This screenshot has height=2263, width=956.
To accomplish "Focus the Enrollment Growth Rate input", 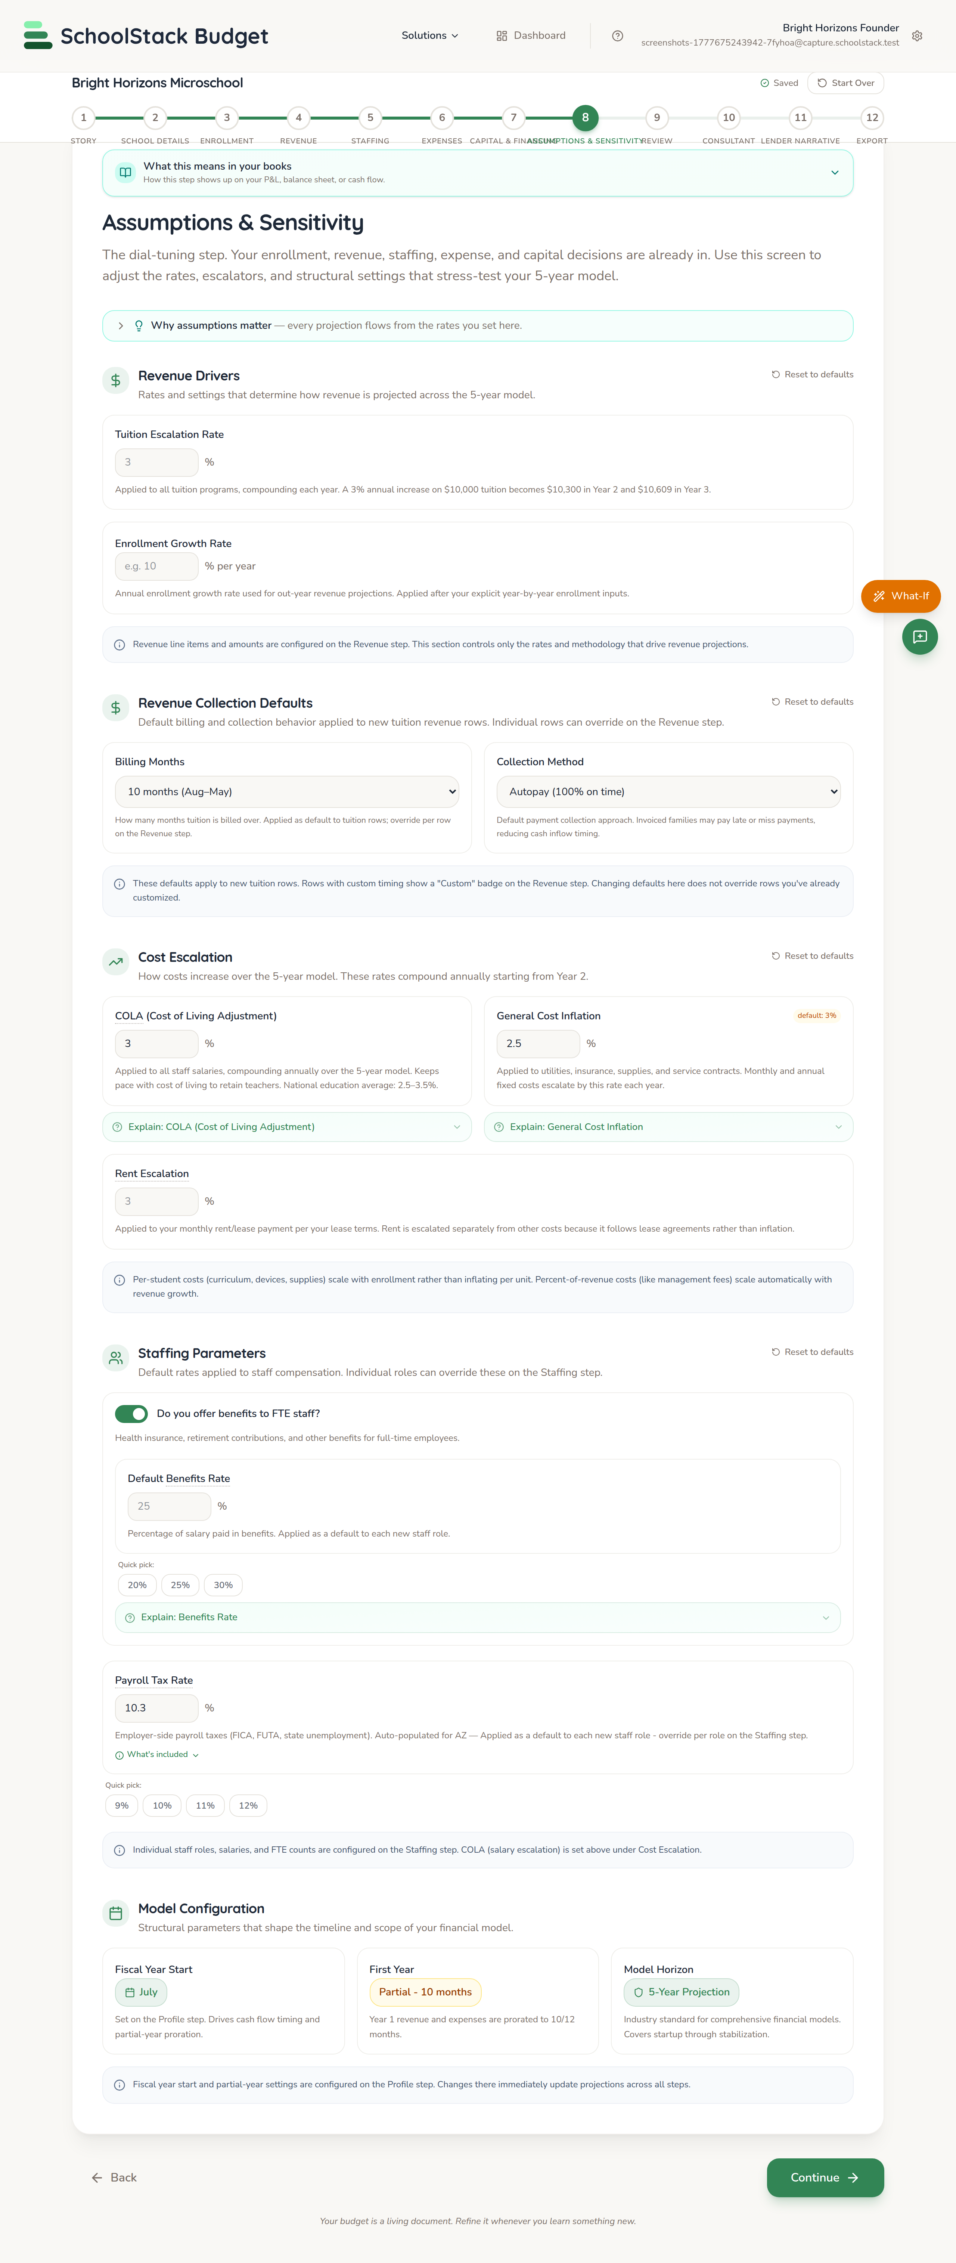I will click(x=156, y=566).
